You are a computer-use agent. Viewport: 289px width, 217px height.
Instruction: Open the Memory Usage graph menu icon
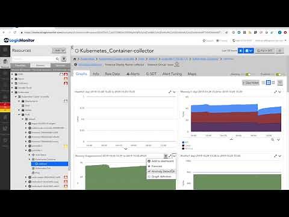pos(166,156)
